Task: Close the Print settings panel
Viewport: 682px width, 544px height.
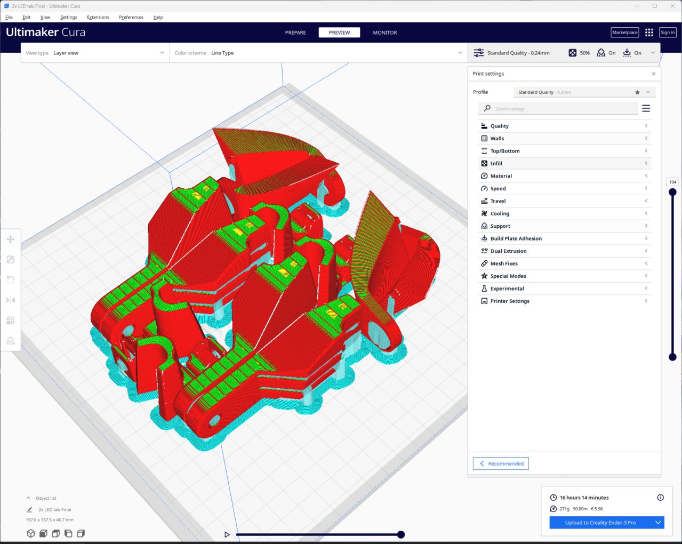Action: click(654, 74)
